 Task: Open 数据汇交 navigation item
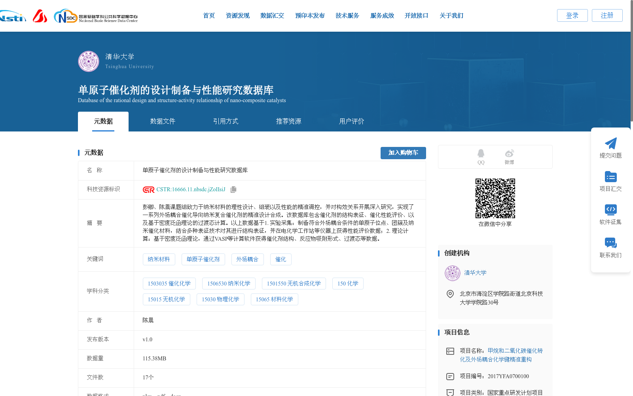tap(272, 16)
